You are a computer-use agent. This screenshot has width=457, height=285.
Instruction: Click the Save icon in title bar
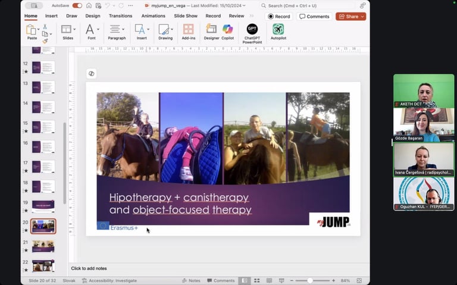click(x=98, y=5)
